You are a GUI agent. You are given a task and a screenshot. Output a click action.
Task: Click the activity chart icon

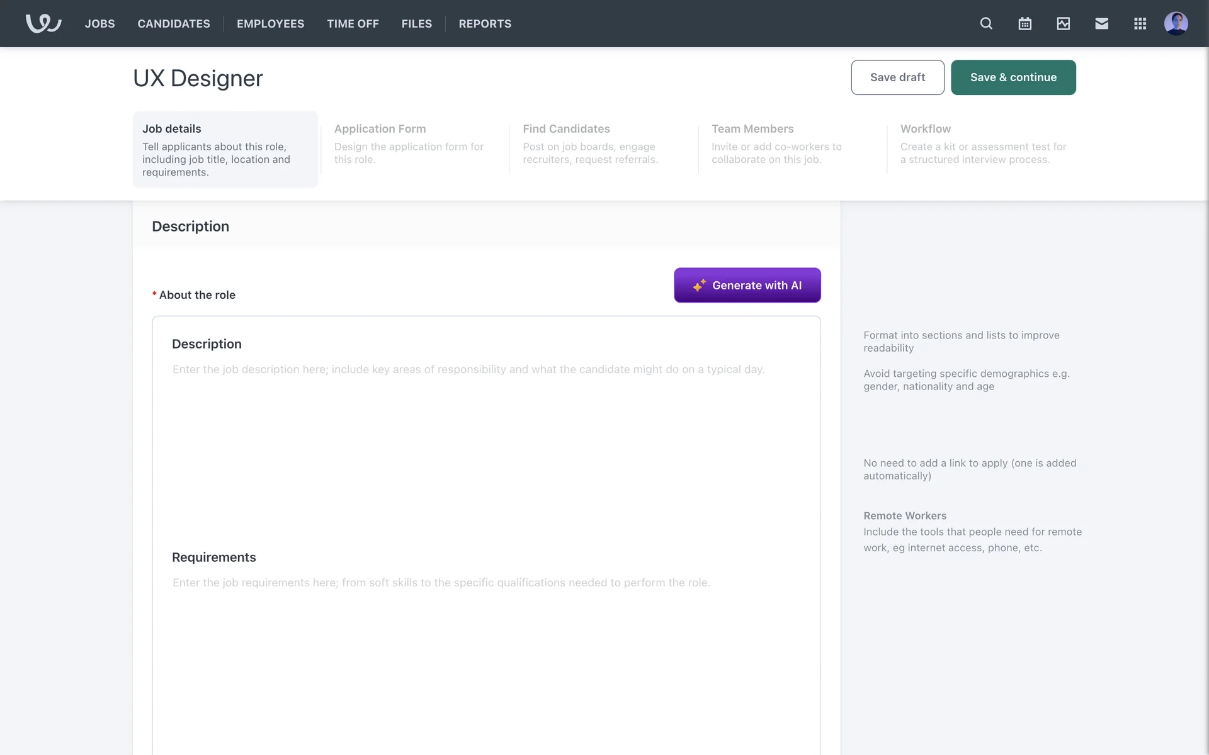tap(1063, 23)
